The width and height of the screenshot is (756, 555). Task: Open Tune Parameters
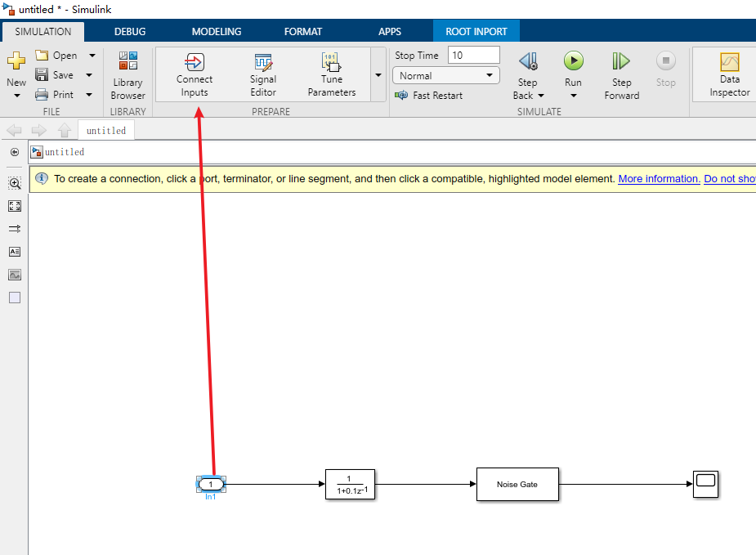[x=332, y=74]
